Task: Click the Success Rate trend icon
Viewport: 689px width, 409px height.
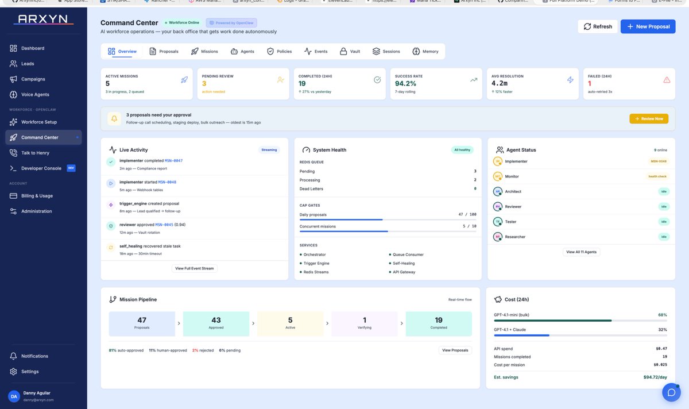Action: (474, 80)
